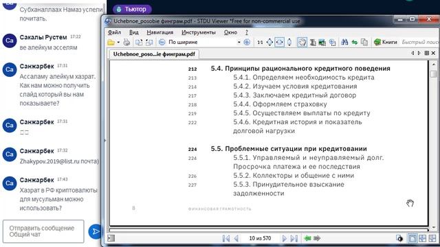Select the text selection tool icon

[x=313, y=43]
